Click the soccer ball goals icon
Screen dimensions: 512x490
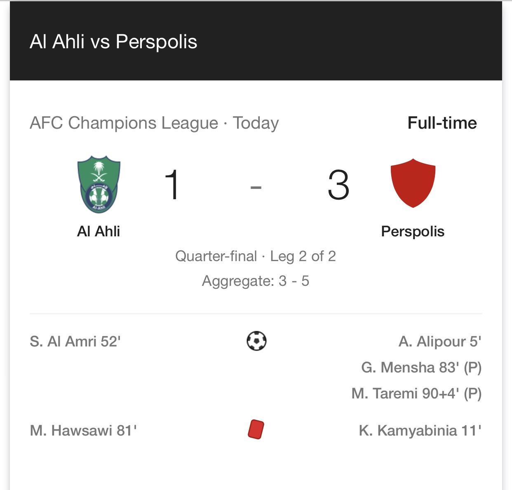point(256,341)
